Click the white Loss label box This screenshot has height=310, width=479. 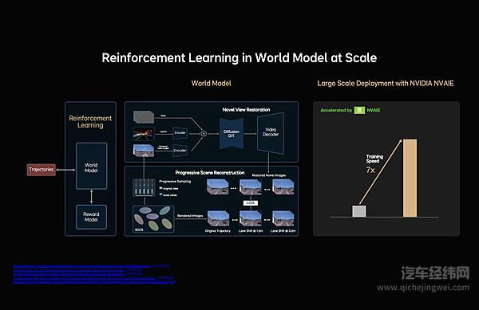(x=251, y=202)
